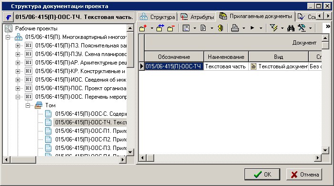The width and height of the screenshot is (334, 186).
Task: Click the Текстовый документ cell
Action: pos(278,66)
